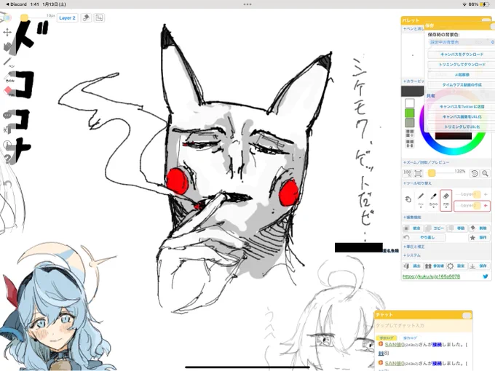Click the undo hand icon in tool switcher

click(x=408, y=199)
